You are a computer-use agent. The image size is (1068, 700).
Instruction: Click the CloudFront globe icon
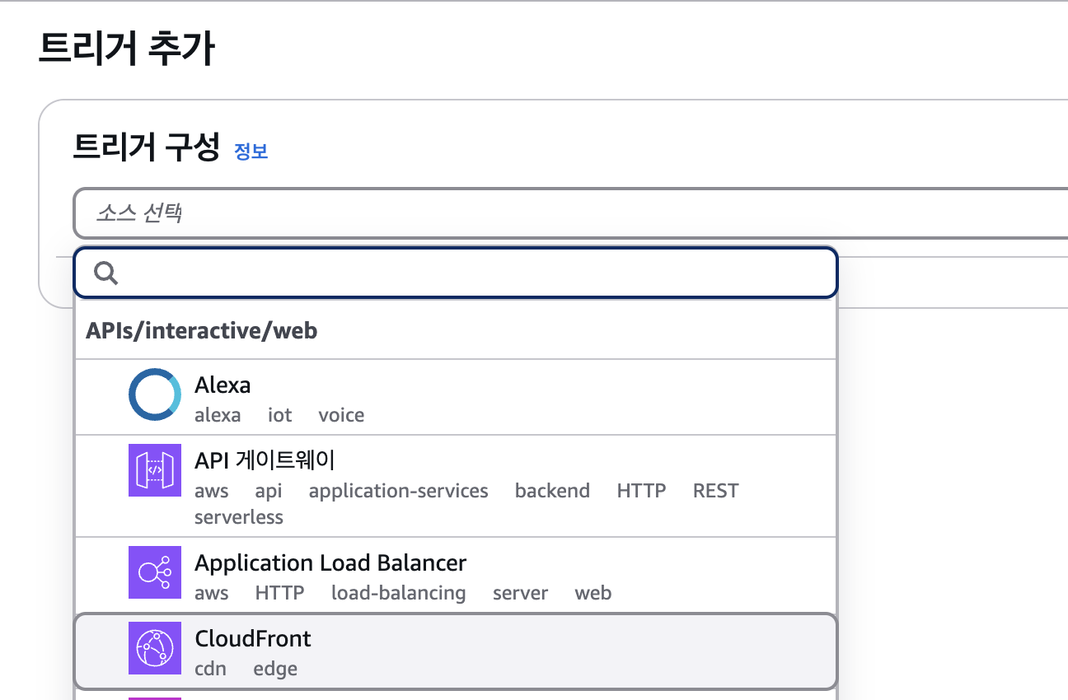pos(155,648)
